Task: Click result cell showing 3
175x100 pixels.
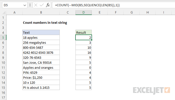Action: click(83, 42)
